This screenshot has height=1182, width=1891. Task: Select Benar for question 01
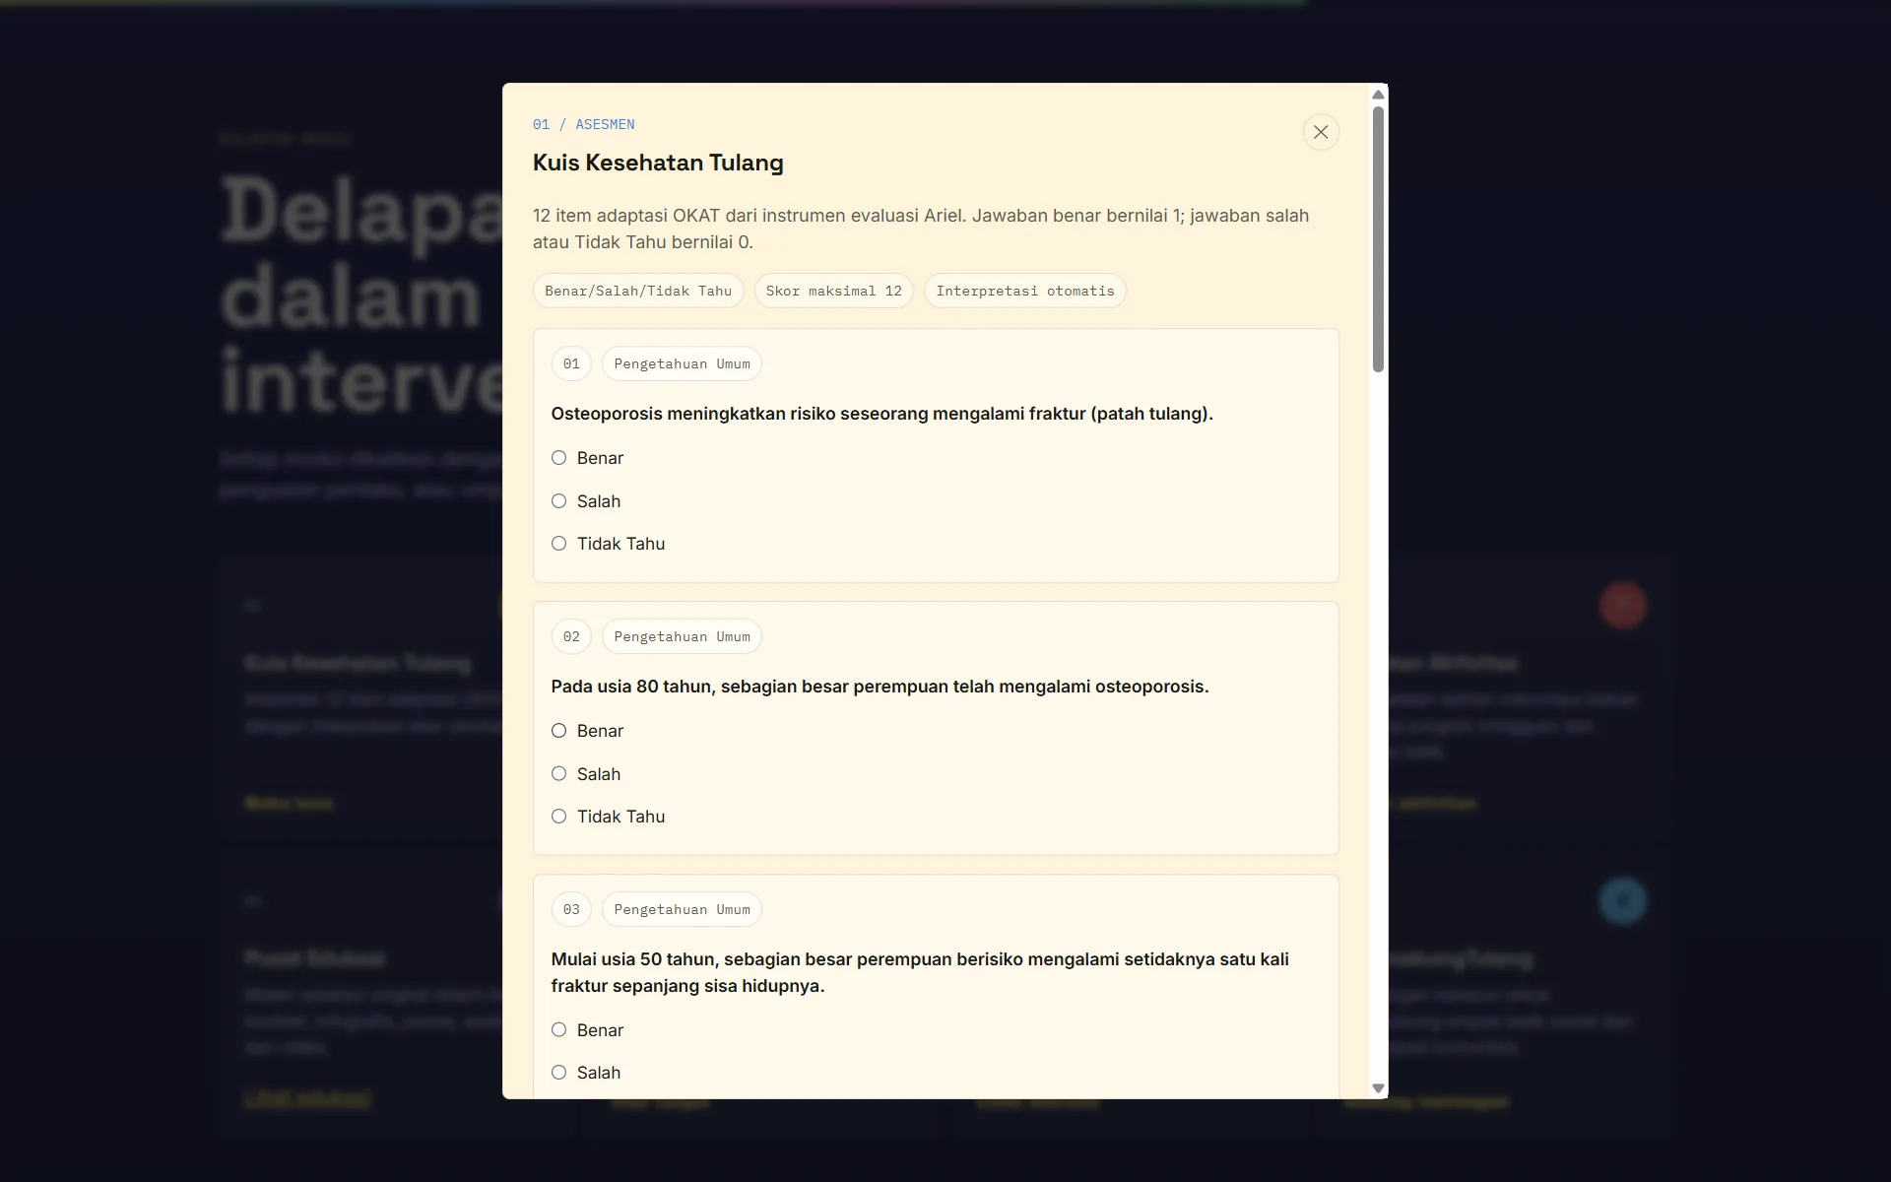tap(558, 458)
